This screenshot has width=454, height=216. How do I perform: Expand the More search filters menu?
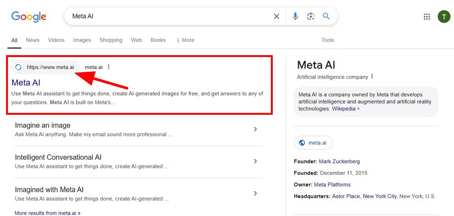pyautogui.click(x=185, y=40)
